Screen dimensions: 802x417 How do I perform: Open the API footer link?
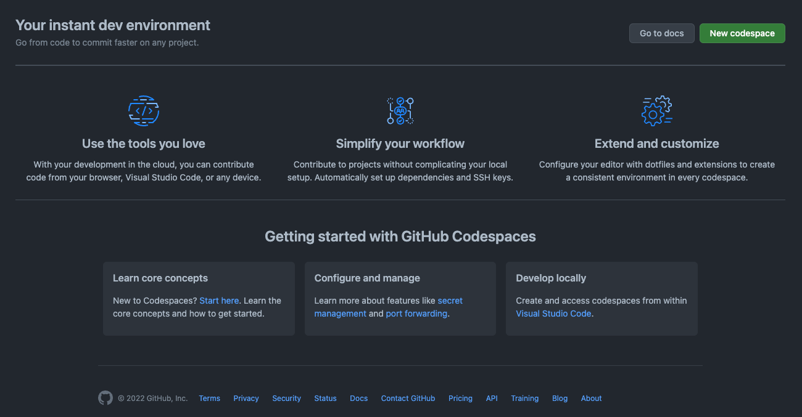coord(492,399)
